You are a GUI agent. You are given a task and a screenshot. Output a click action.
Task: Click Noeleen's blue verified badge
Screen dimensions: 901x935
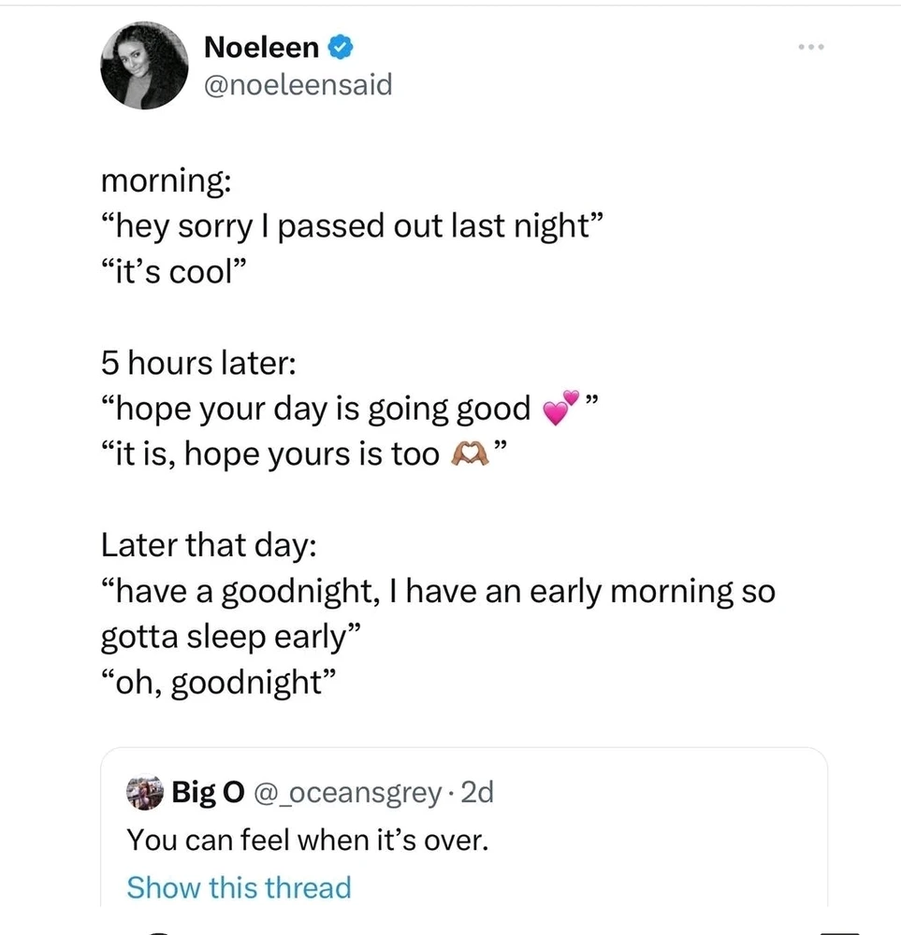(341, 47)
